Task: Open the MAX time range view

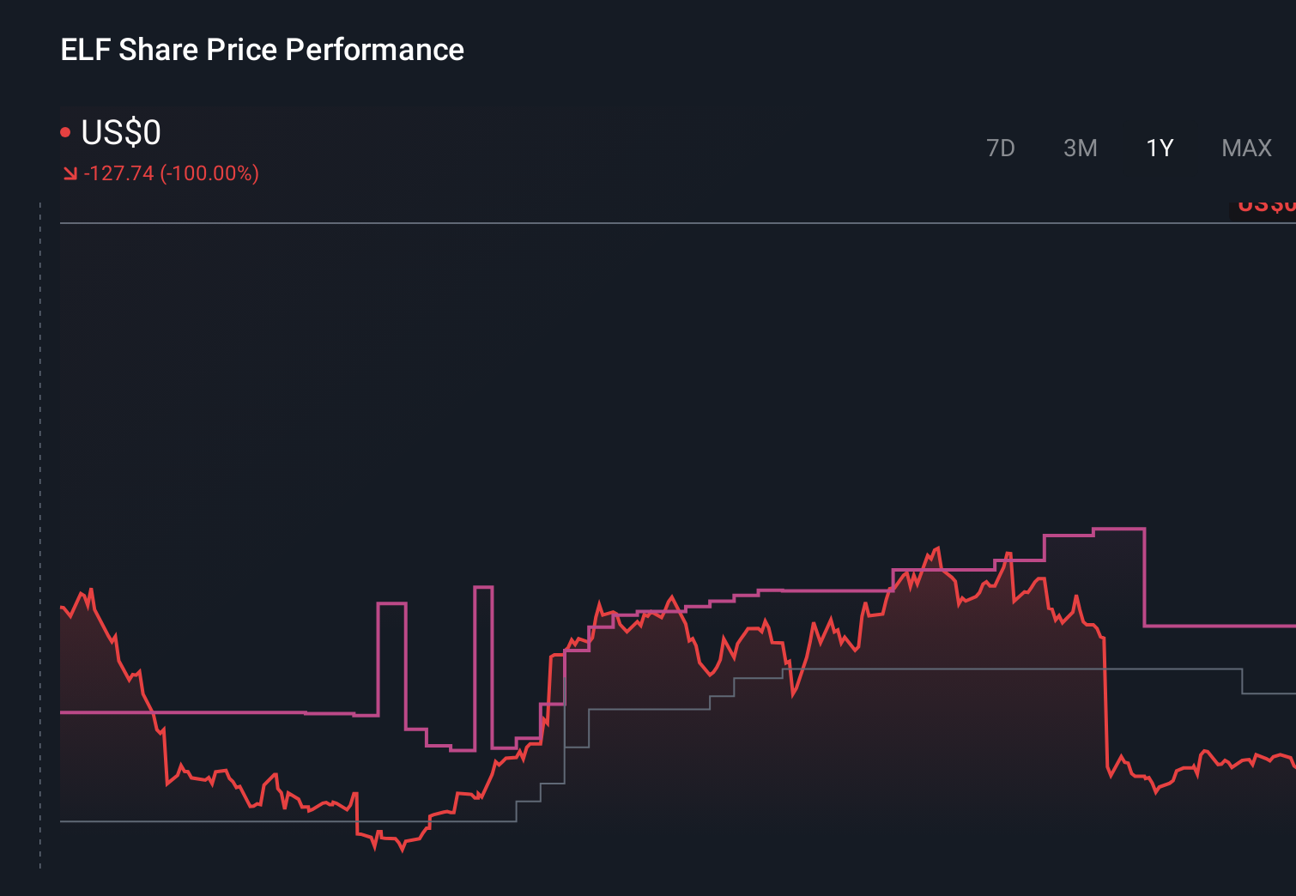Action: pos(1245,148)
